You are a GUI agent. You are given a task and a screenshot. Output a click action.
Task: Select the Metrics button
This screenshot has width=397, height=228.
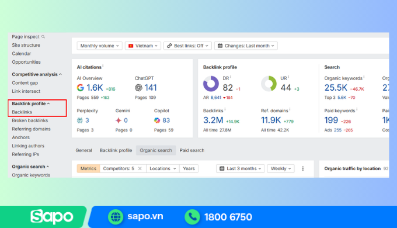pyautogui.click(x=88, y=168)
